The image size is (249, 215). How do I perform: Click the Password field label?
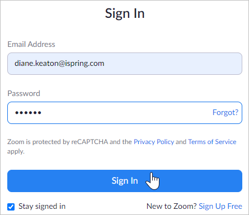(24, 93)
